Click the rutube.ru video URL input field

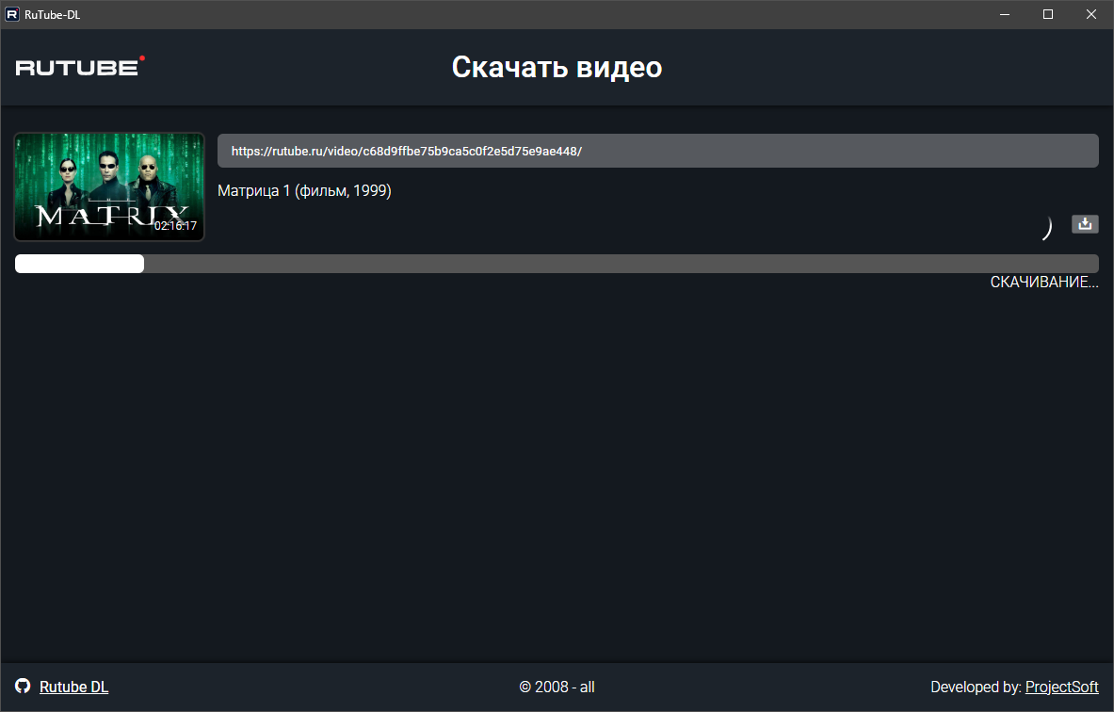658,151
